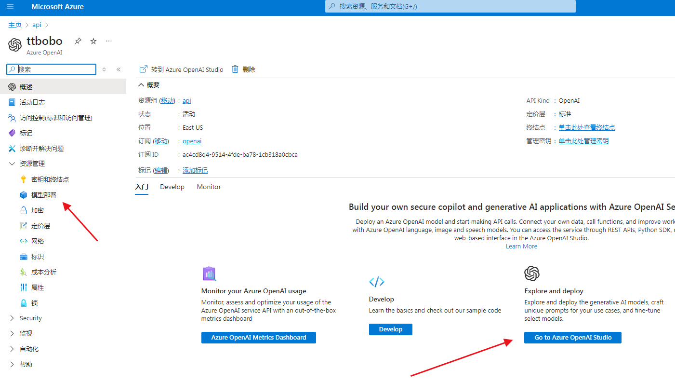
Task: Click the 成本分析 dollar icon
Action: pos(23,272)
